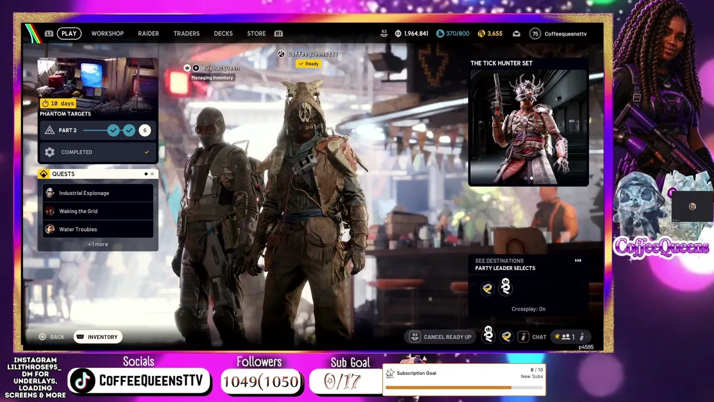Click the crown icon beside Buybacqueen

(187, 68)
